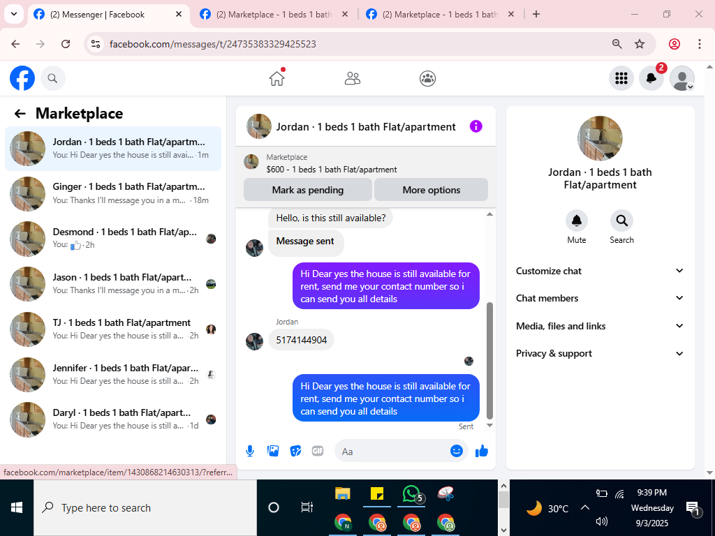Click the 5174144904 message bubble

(x=302, y=340)
